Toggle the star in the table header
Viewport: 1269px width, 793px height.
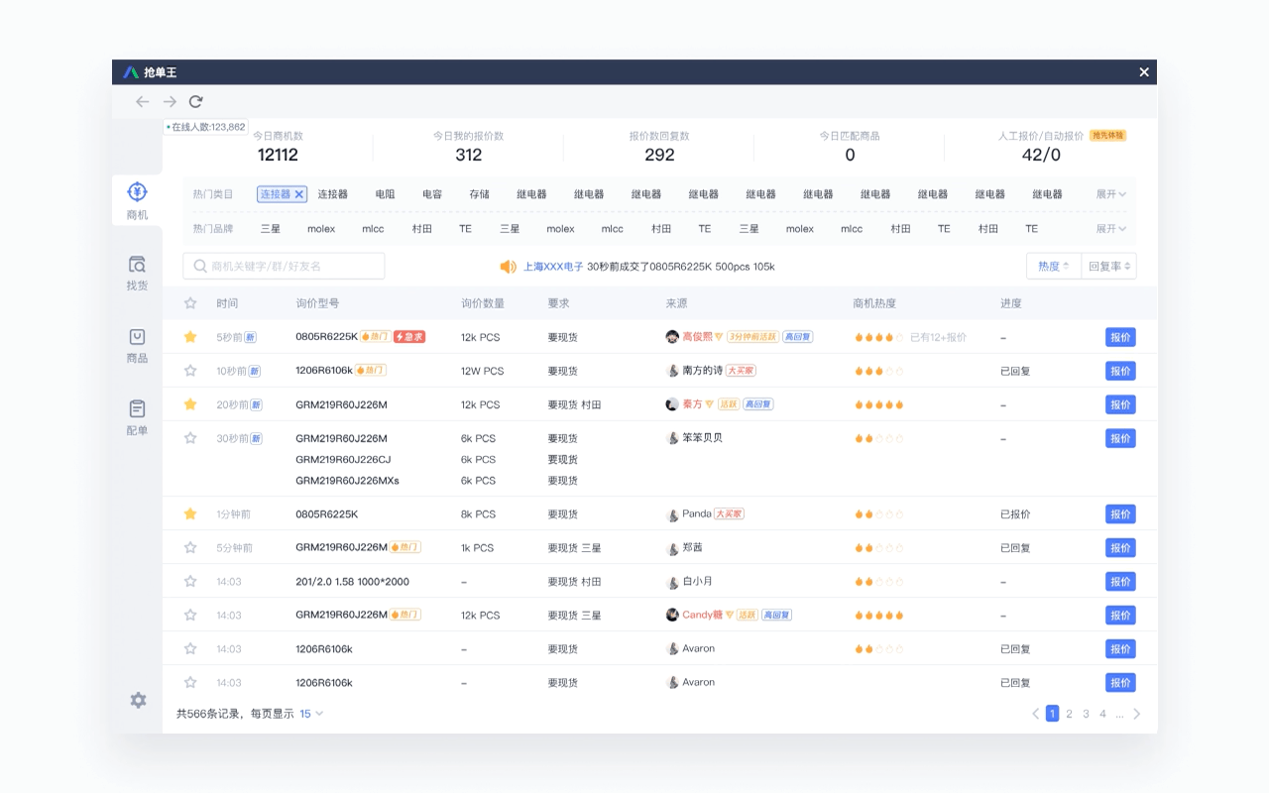(190, 303)
